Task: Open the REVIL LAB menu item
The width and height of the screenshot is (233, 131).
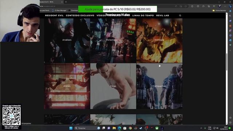Action: point(163,15)
